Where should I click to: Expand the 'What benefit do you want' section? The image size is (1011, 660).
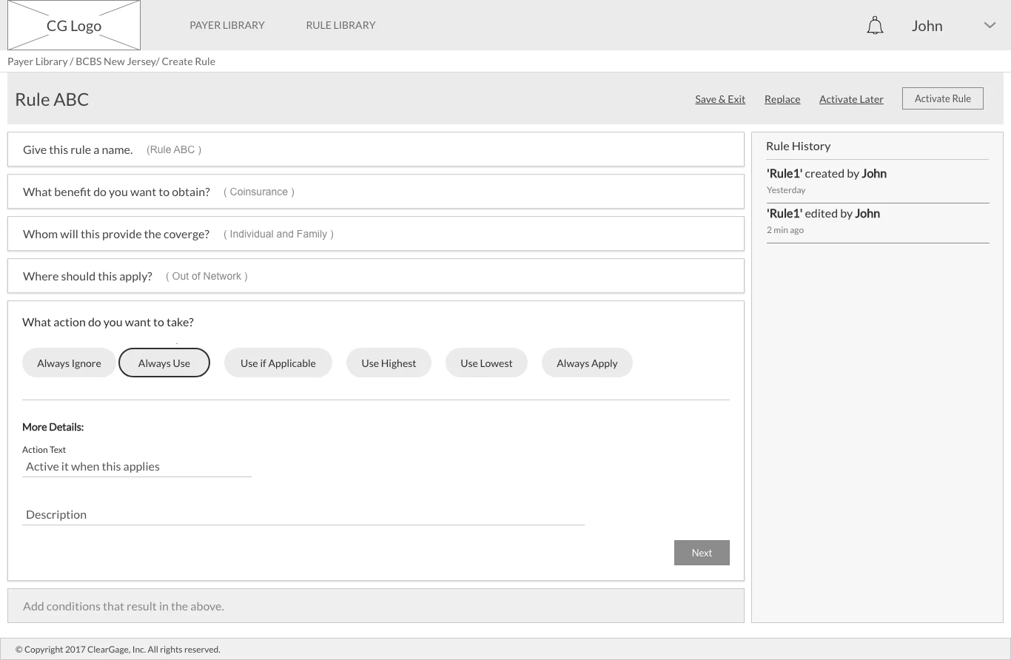[376, 192]
